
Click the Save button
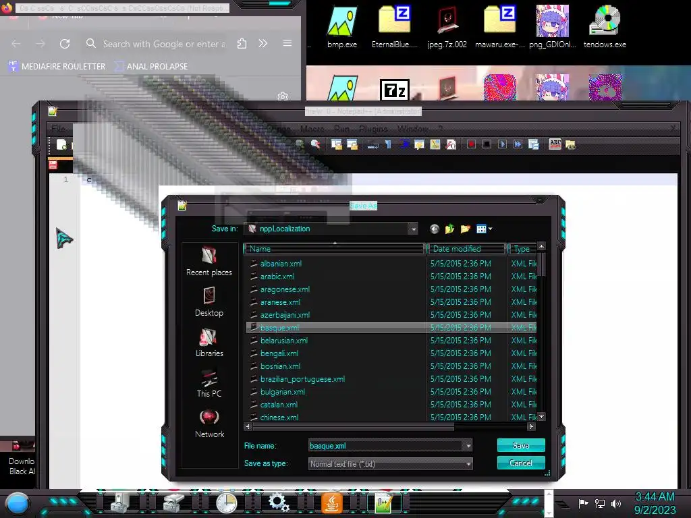tap(521, 445)
